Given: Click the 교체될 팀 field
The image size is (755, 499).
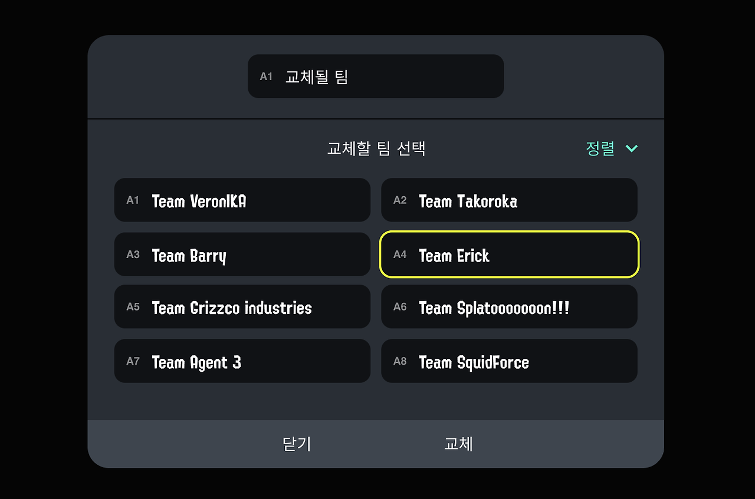Looking at the screenshot, I should (x=376, y=77).
